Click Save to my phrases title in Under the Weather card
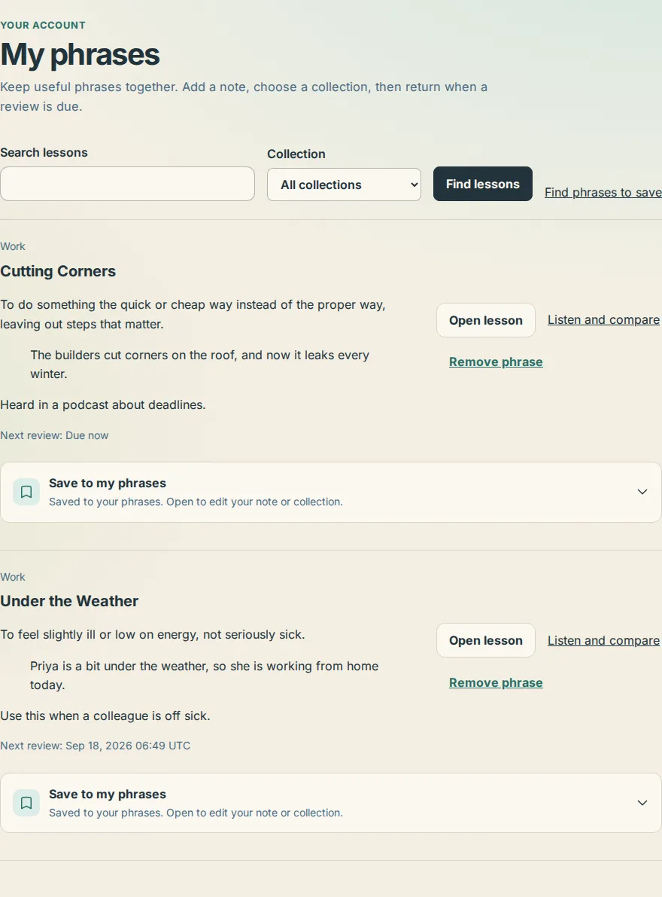The image size is (662, 897). pyautogui.click(x=108, y=795)
